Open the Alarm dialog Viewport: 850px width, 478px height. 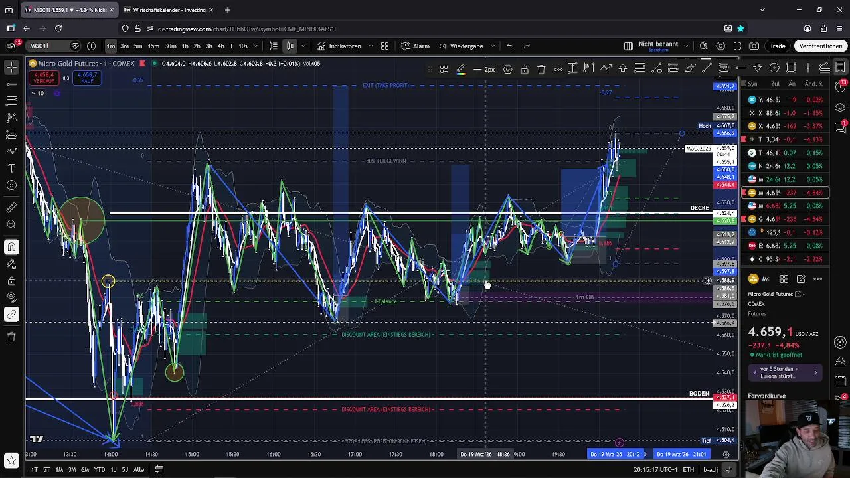416,46
